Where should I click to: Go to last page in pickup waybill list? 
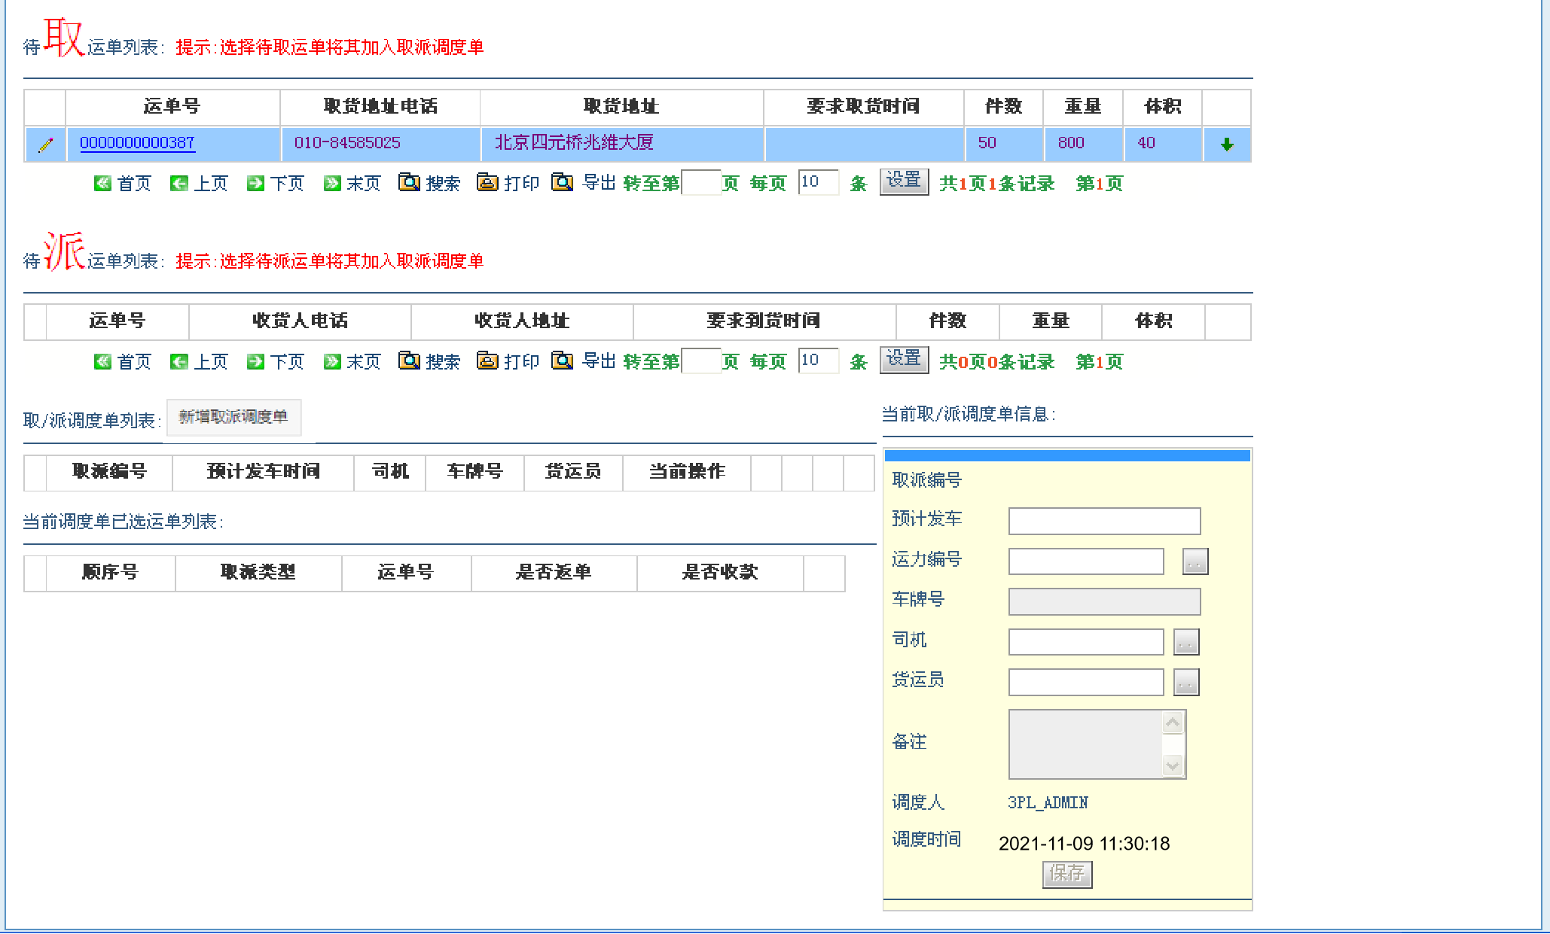pos(352,183)
